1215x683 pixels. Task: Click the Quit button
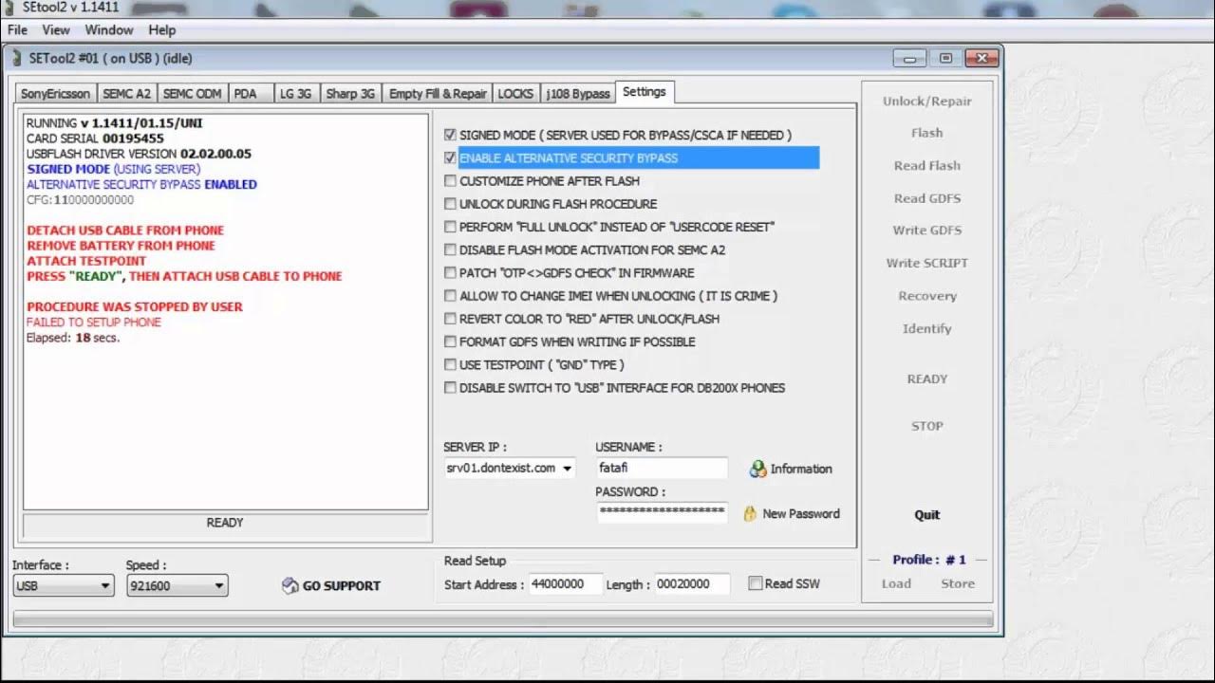click(927, 515)
